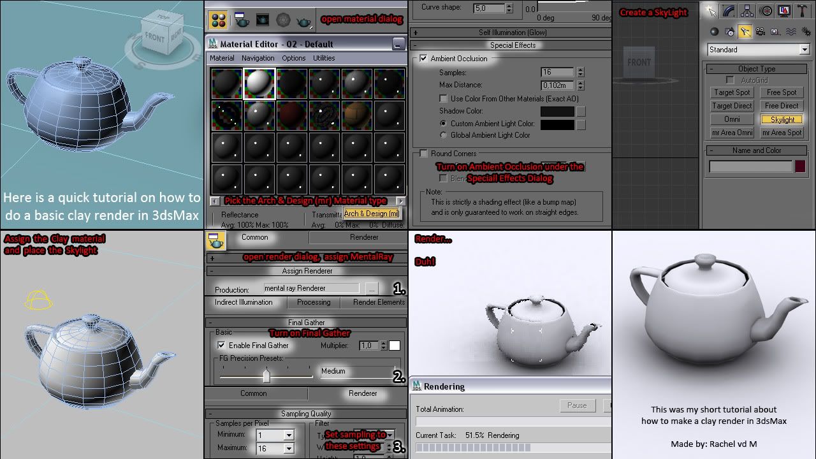Select Global Ambient Light Color radio button
Image resolution: width=816 pixels, height=459 pixels.
[x=444, y=135]
